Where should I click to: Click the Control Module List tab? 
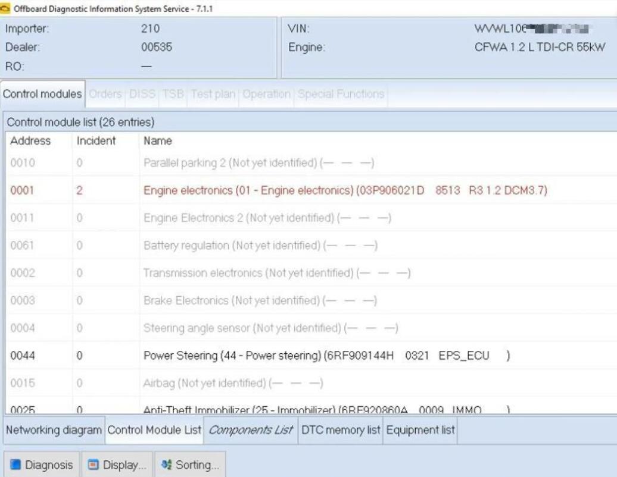pyautogui.click(x=155, y=429)
